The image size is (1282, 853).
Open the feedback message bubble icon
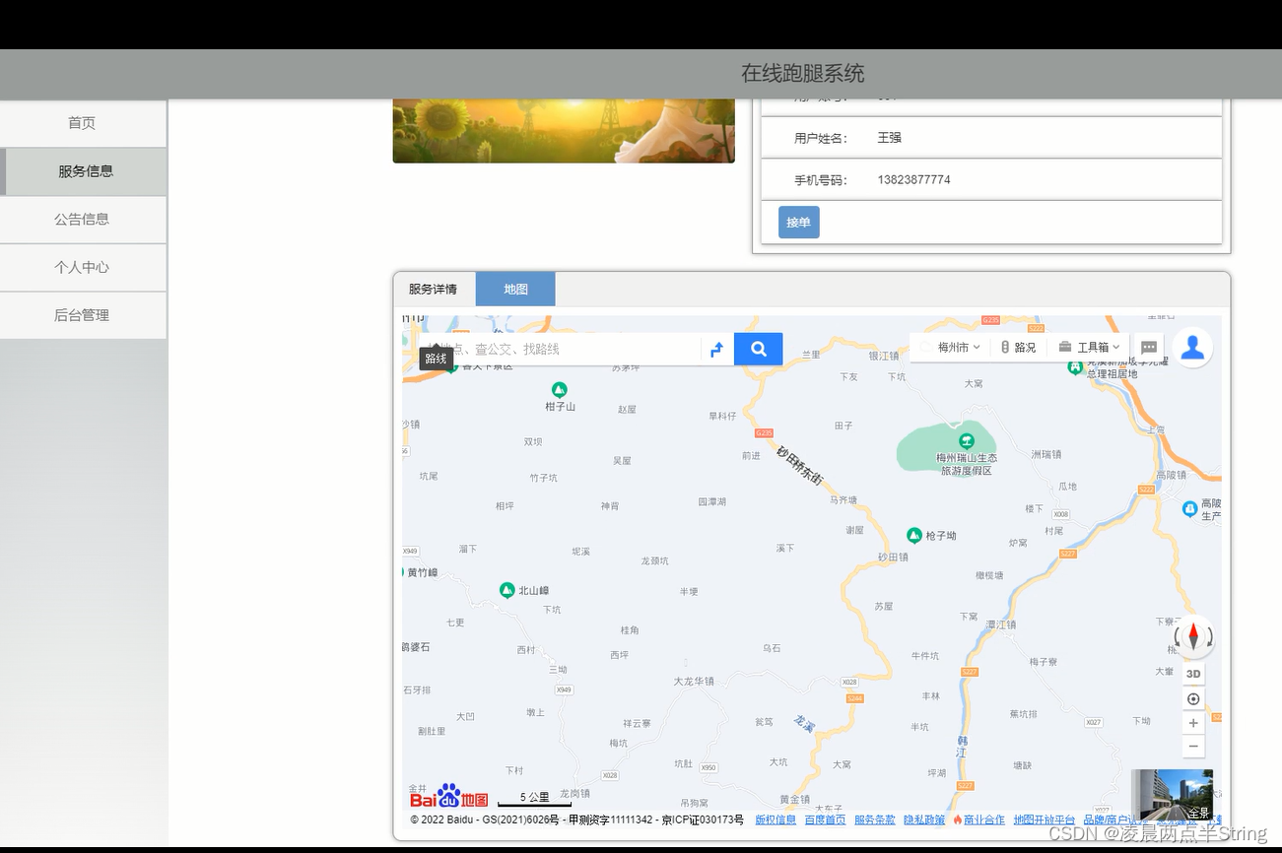pos(1149,348)
